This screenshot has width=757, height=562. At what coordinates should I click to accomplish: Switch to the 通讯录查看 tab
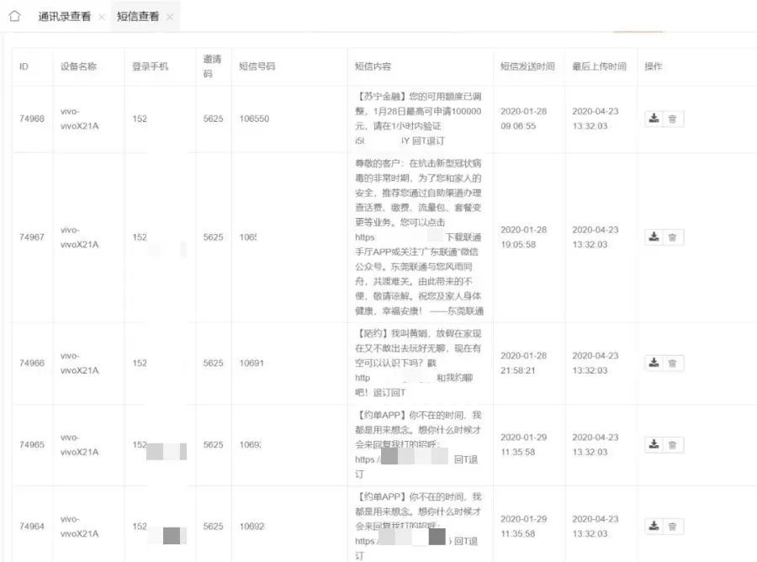pos(64,17)
